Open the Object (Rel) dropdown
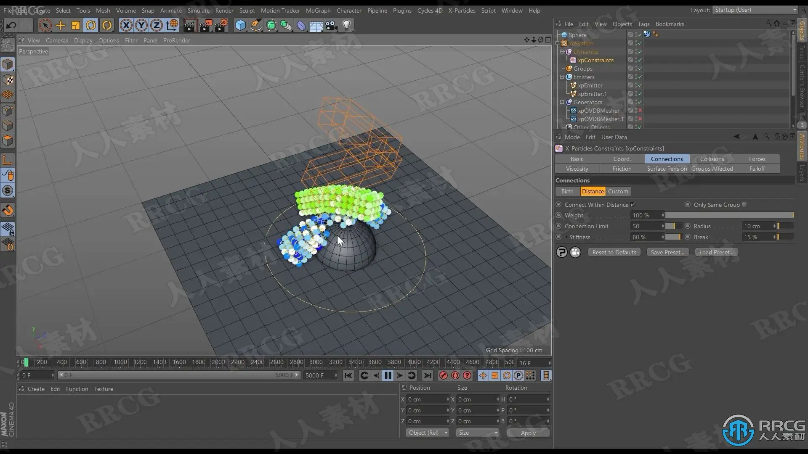808x454 pixels. point(428,433)
